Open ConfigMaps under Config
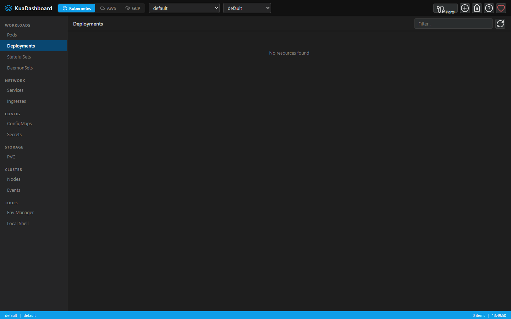The width and height of the screenshot is (511, 319). (x=33, y=123)
